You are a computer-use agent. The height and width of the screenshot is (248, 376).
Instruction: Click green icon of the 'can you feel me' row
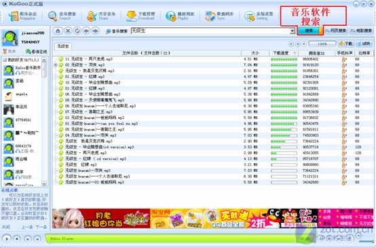(x=61, y=124)
